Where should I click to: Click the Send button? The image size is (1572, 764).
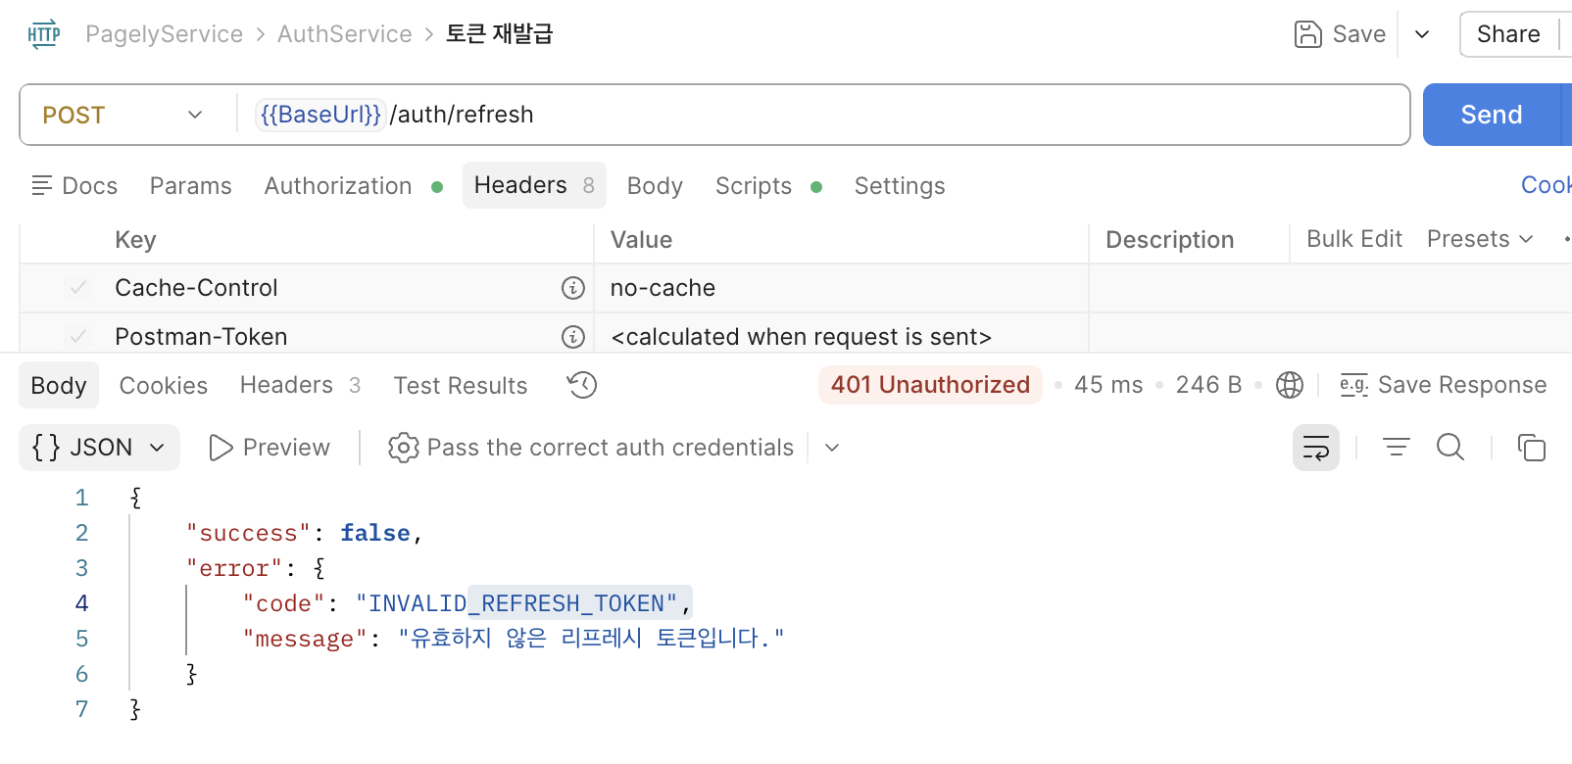[1491, 115]
